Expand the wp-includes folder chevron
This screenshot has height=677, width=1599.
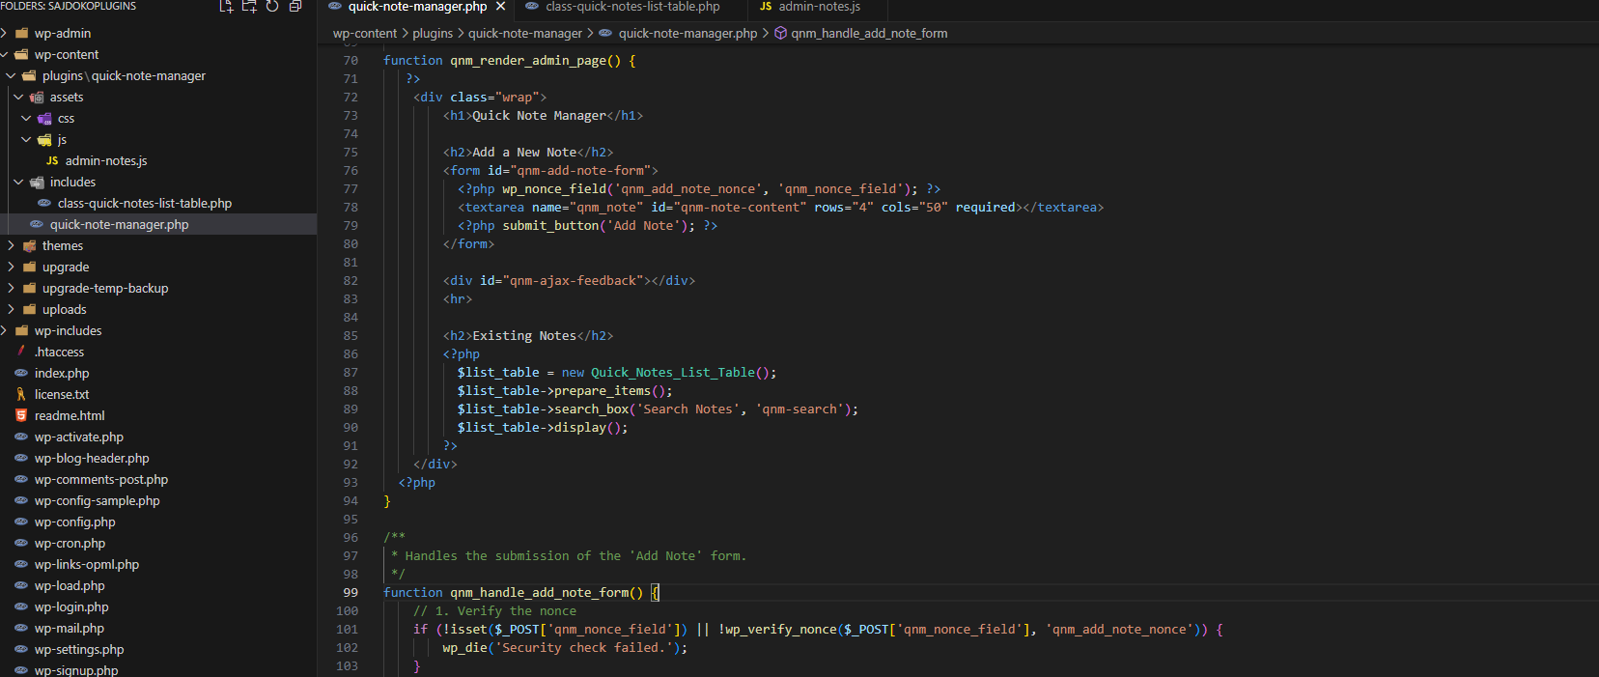(4, 330)
